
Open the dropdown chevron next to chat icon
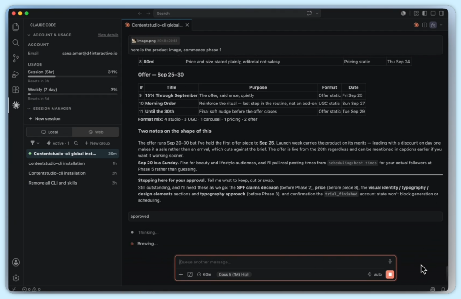click(x=317, y=13)
